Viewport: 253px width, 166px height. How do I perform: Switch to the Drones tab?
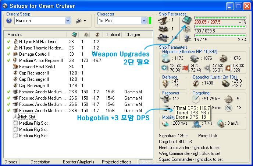coord(11,162)
